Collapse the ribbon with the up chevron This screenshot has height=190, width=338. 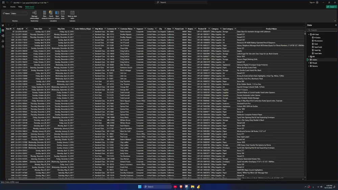[x=335, y=21]
